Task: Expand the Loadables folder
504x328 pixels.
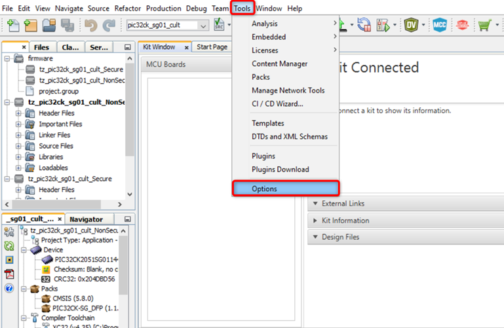Action: pos(18,168)
